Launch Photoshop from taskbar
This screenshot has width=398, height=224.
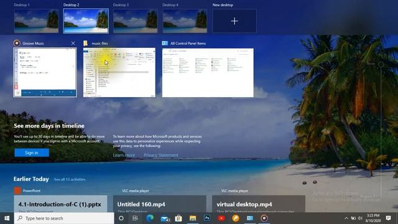click(x=207, y=218)
